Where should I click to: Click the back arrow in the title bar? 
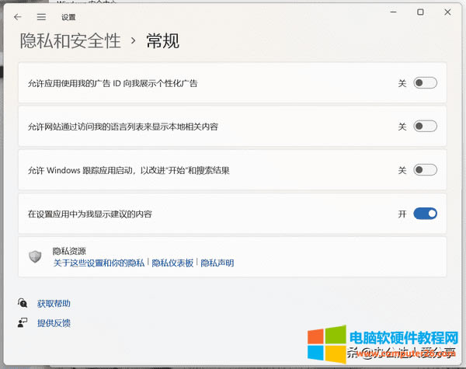click(18, 16)
